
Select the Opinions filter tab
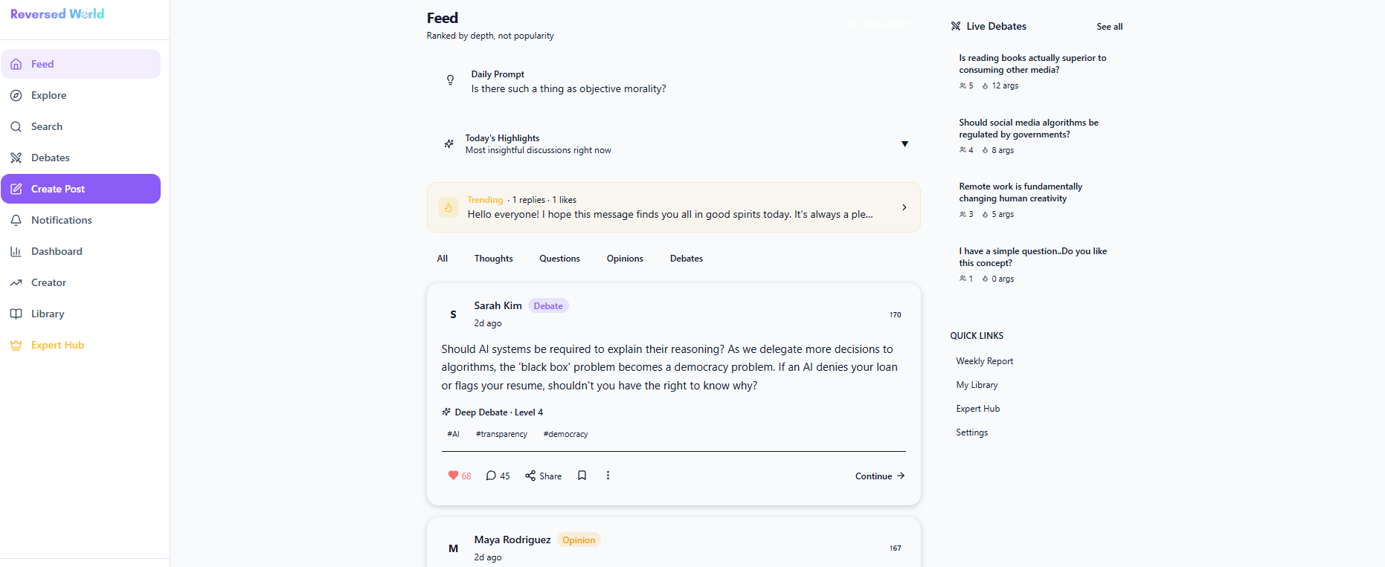coord(624,258)
